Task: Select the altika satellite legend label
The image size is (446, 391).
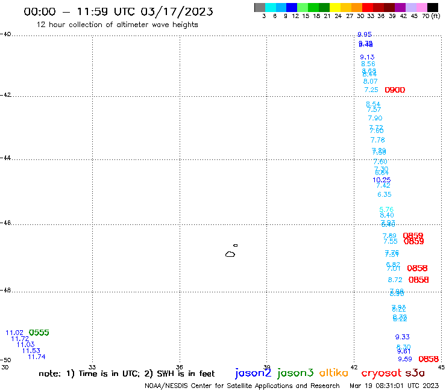Action: [x=333, y=373]
